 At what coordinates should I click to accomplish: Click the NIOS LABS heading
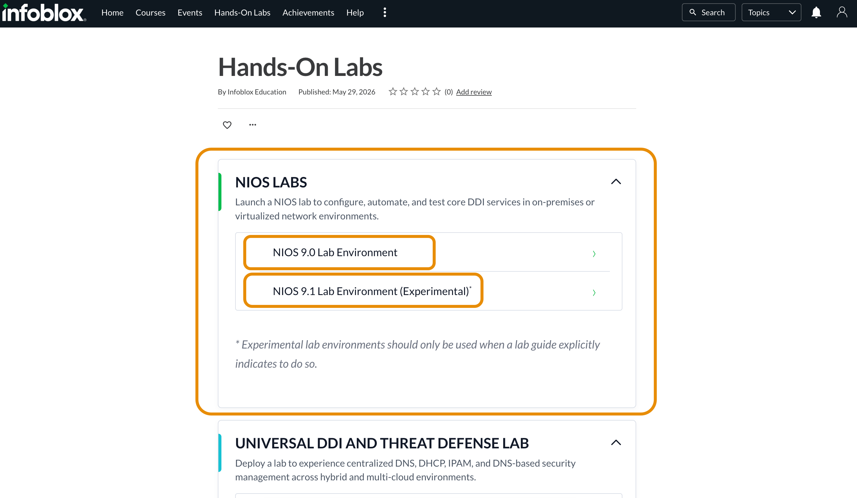[x=271, y=182]
